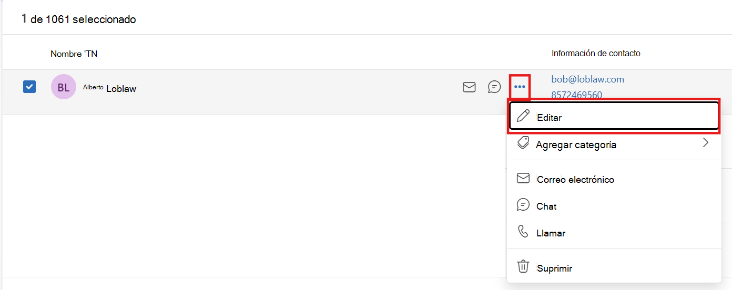Choose Suprimir in the context menu

pyautogui.click(x=614, y=267)
